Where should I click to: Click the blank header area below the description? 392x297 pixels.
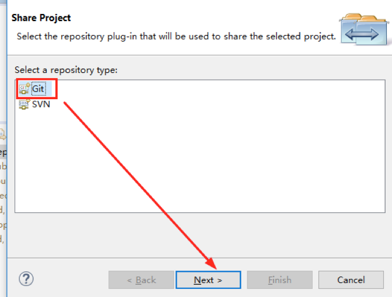pos(175,49)
